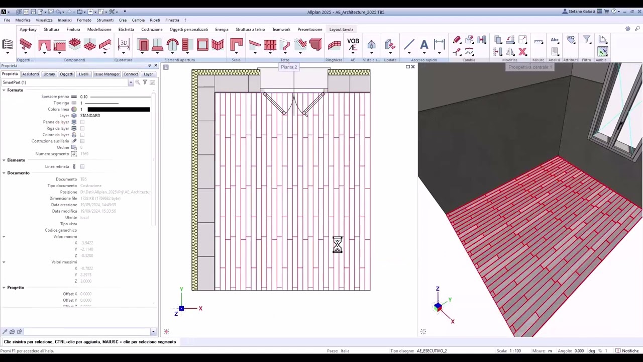Open the Livelli palette tab
The height and width of the screenshot is (362, 643).
pos(83,74)
